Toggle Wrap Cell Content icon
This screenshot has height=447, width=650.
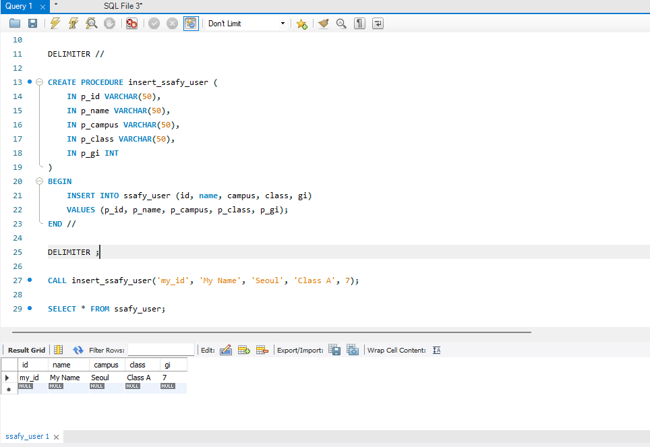point(436,351)
